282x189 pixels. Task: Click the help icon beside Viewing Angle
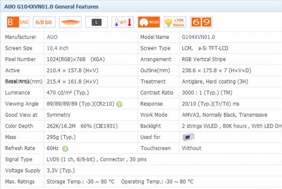(119, 104)
